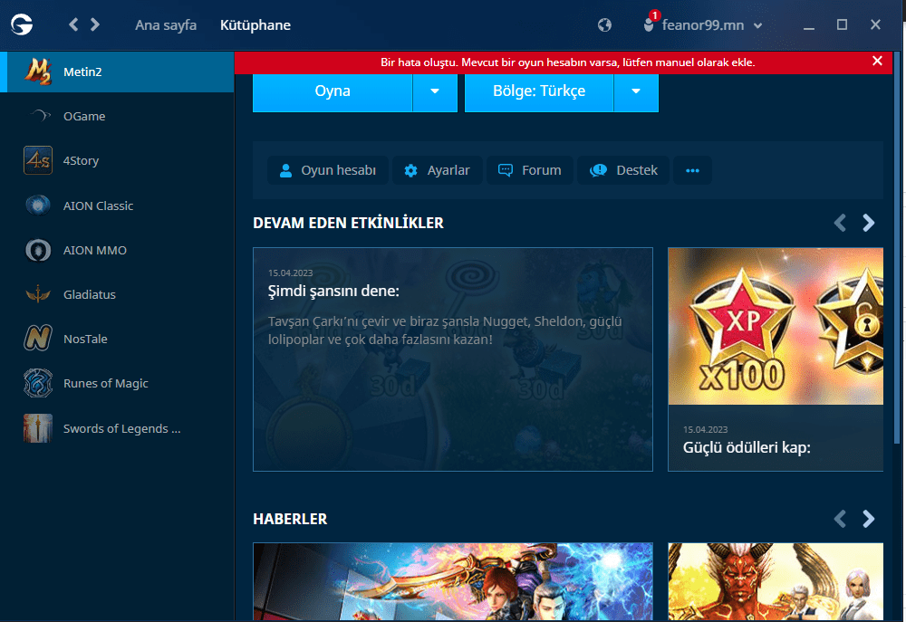Click the Gameforge logo icon
Screen dimensions: 906x622
22,24
